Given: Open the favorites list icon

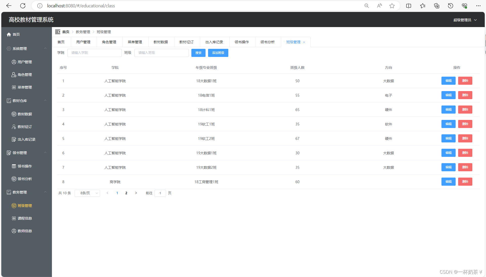Looking at the screenshot, I should tap(422, 6).
